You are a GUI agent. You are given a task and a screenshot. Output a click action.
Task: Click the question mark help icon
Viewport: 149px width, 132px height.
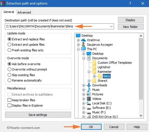click(x=130, y=3)
